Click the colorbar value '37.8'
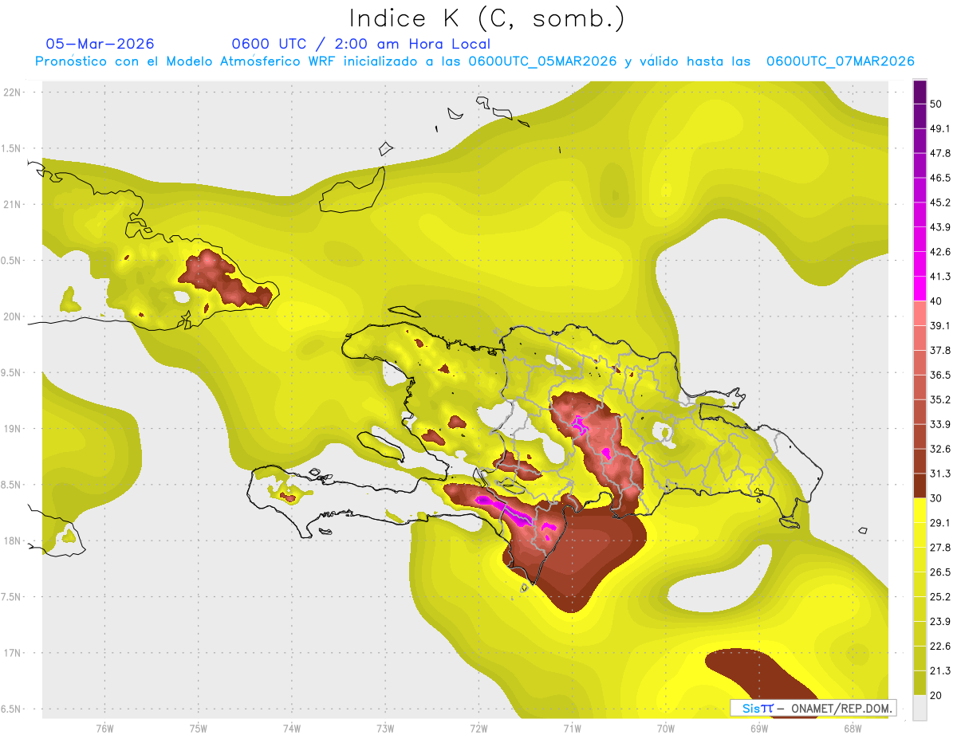The width and height of the screenshot is (957, 739). (940, 350)
